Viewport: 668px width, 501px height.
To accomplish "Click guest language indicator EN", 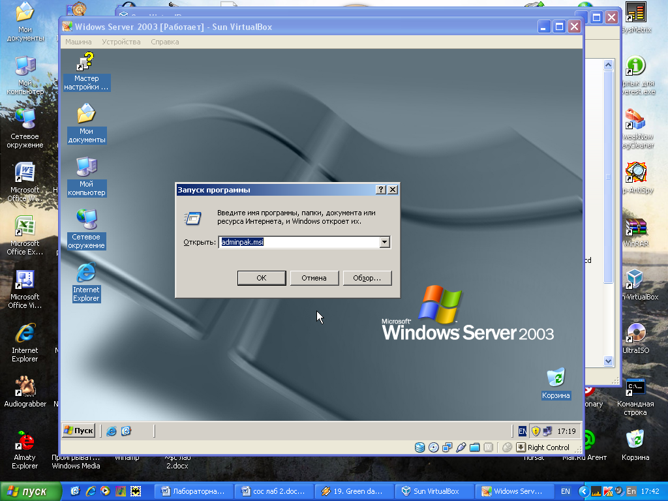I will 523,431.
